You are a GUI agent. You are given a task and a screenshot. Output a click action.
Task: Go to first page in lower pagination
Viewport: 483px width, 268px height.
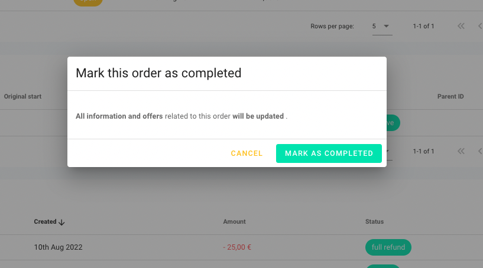[461, 151]
